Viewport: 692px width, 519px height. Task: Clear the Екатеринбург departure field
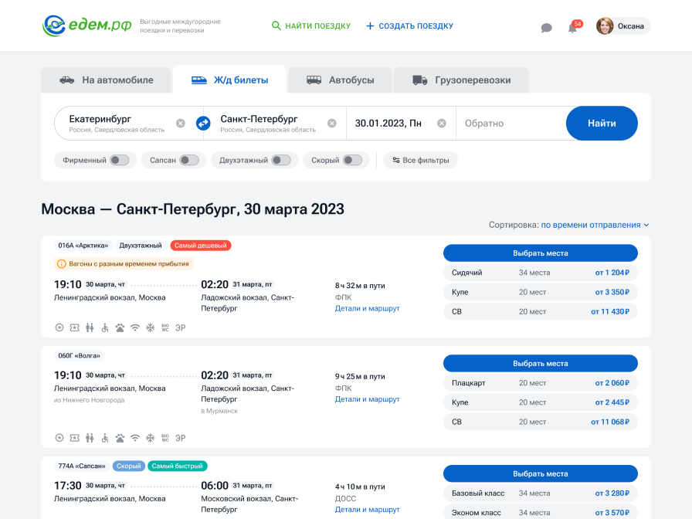[181, 123]
